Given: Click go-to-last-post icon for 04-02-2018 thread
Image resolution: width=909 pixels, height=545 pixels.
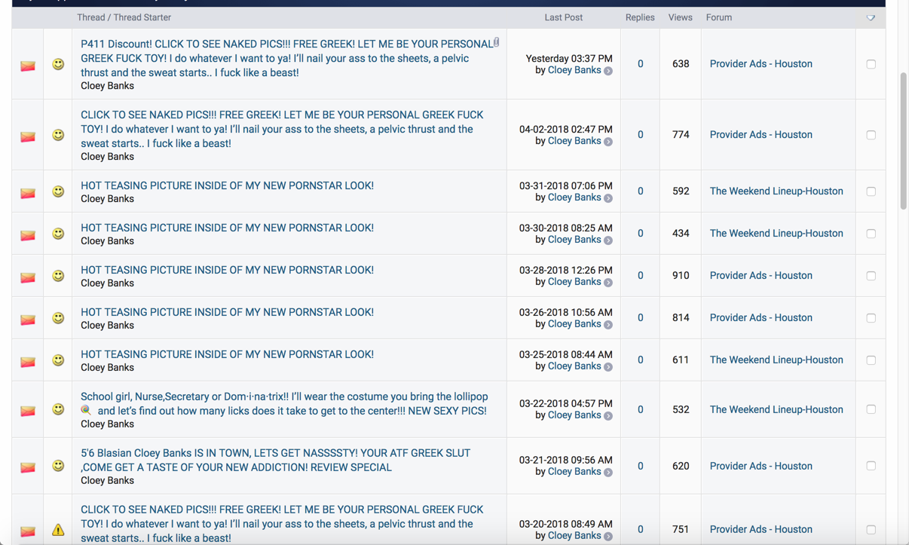Looking at the screenshot, I should tap(608, 142).
